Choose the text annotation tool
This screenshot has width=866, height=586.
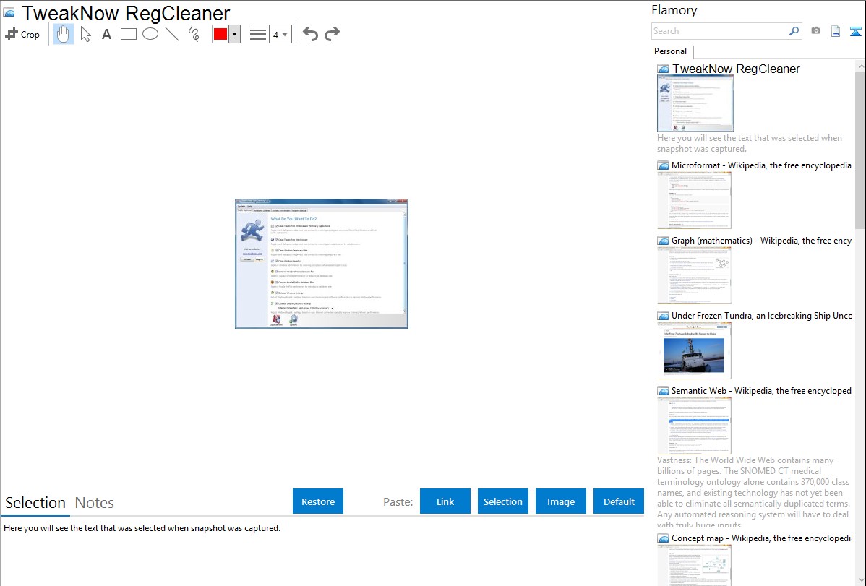pyautogui.click(x=106, y=34)
